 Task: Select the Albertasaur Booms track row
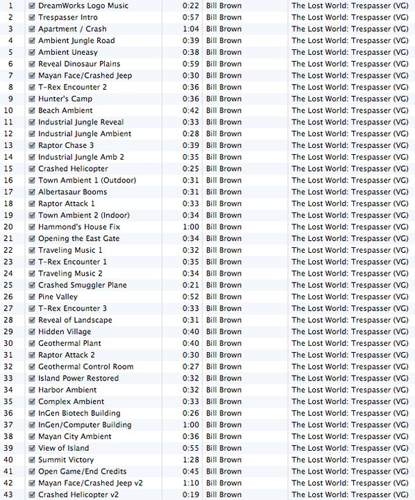pyautogui.click(x=207, y=192)
